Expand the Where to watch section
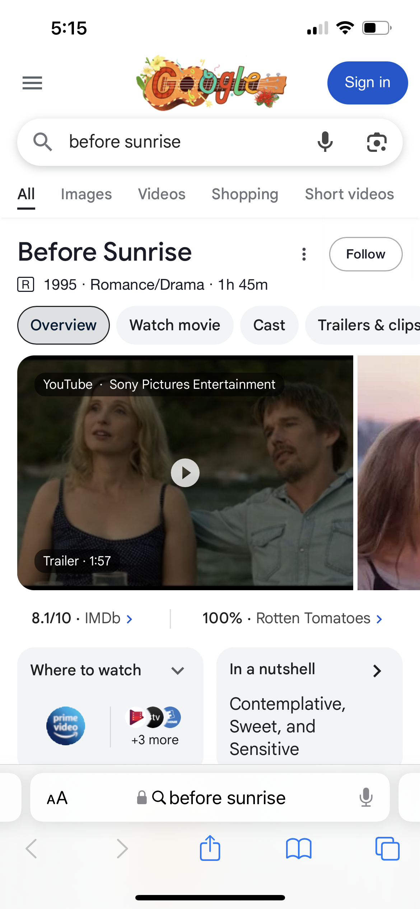This screenshot has width=420, height=909. [178, 670]
